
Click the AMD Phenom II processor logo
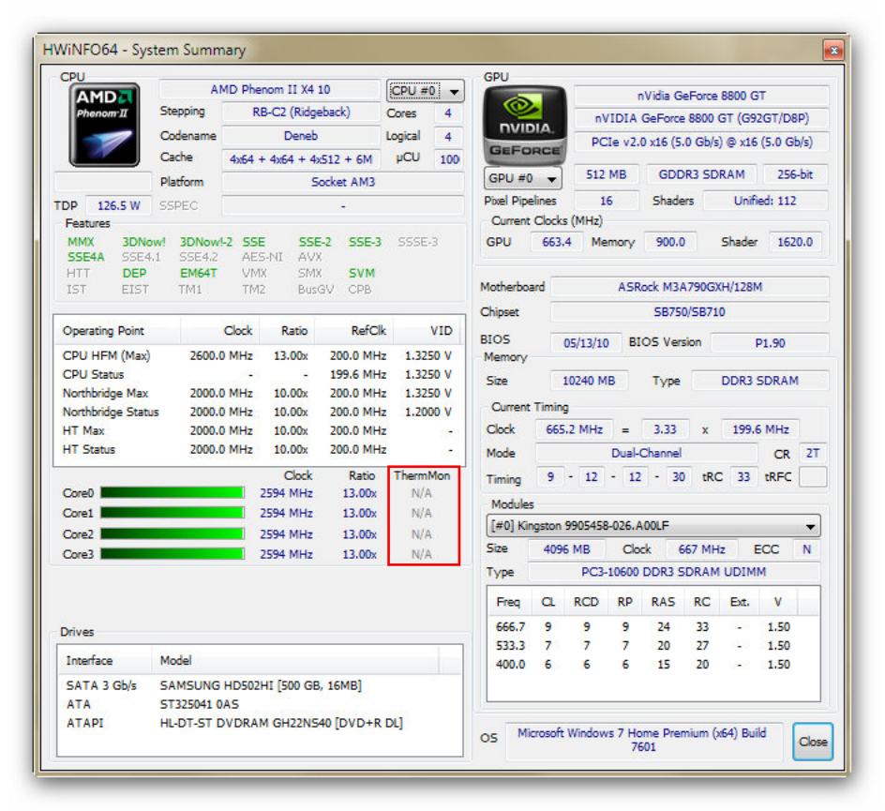[104, 125]
